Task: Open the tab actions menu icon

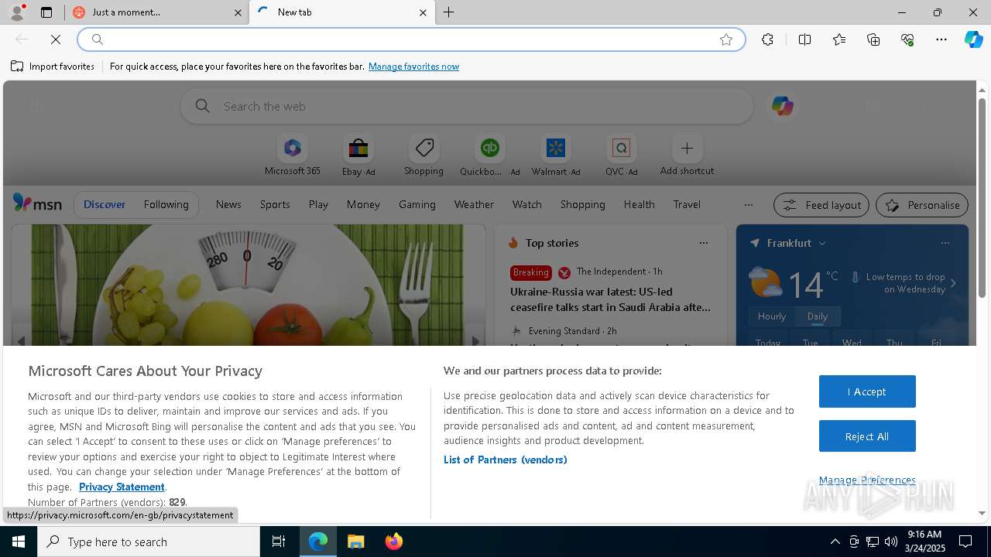Action: tap(46, 12)
